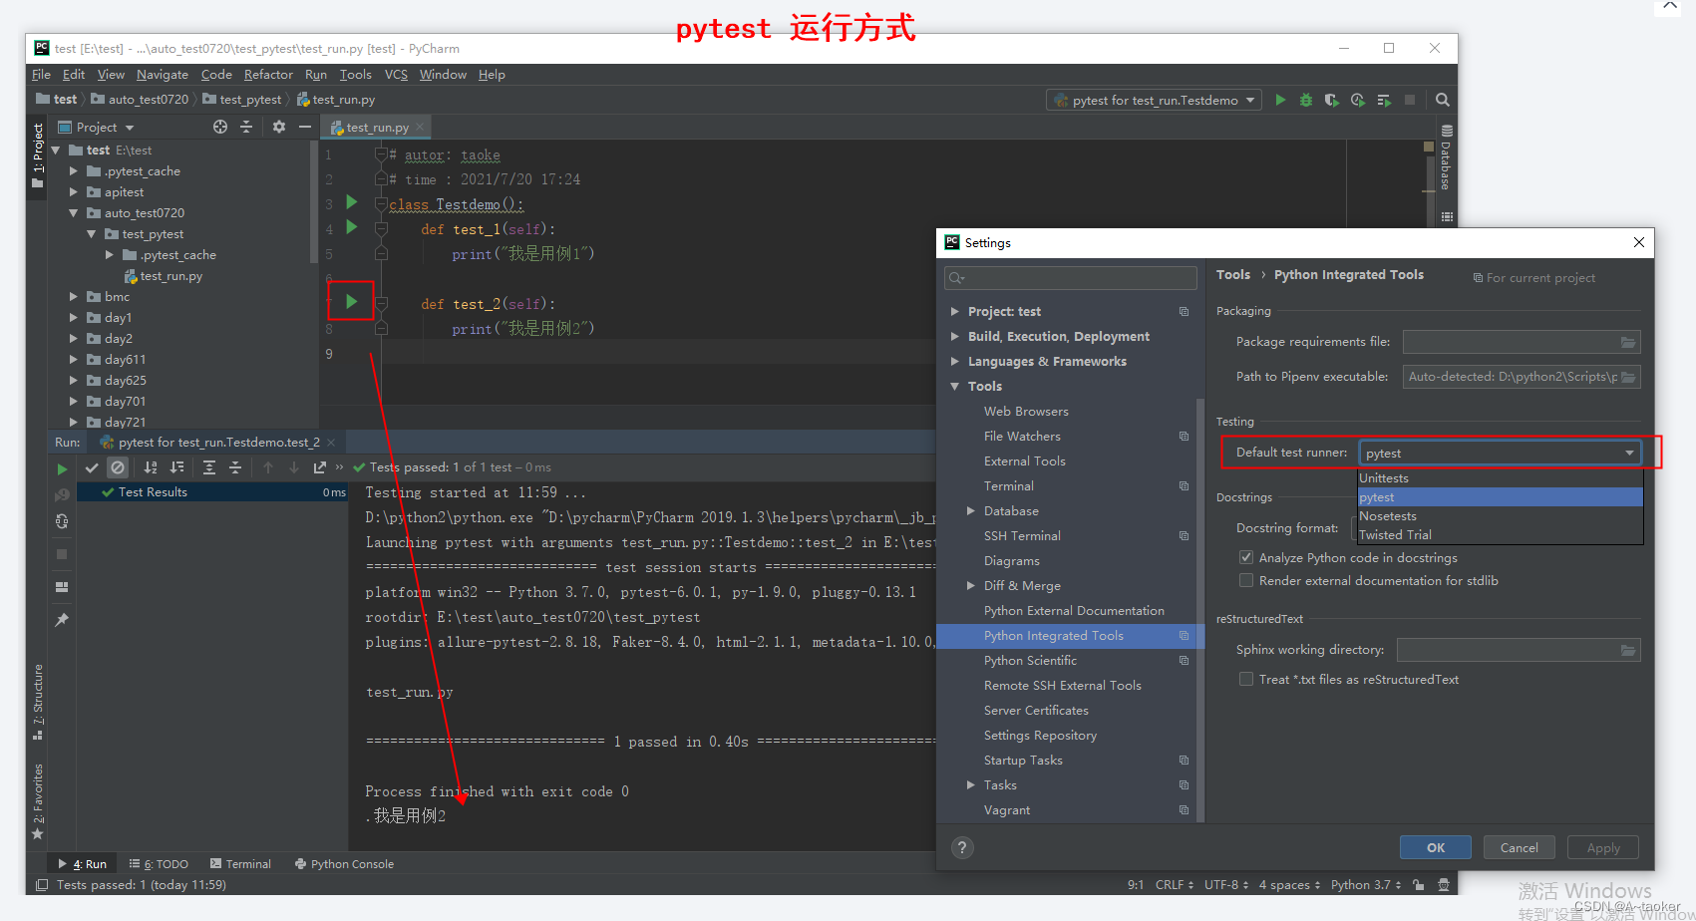Click UTF-8 encoding in status bar
The width and height of the screenshot is (1696, 921).
point(1225,885)
